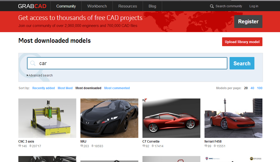
Task: Open the Community tab
Action: coord(66,6)
